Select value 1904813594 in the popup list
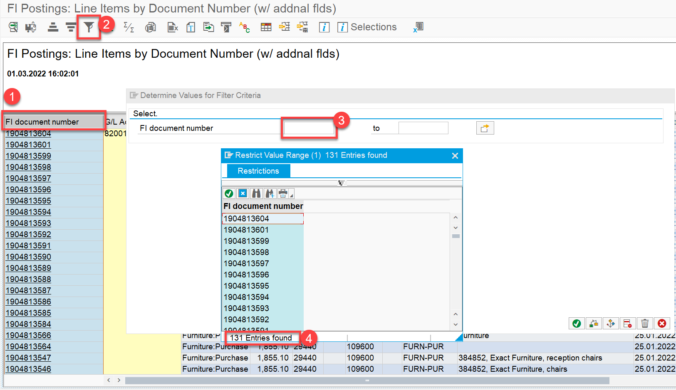 [262, 297]
